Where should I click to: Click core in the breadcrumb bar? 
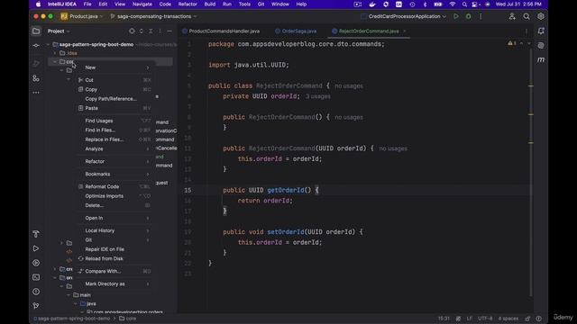point(128,319)
